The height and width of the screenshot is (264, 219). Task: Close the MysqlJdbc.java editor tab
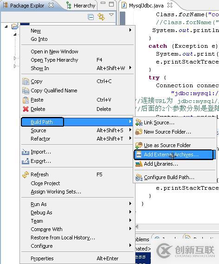pyautogui.click(x=170, y=5)
